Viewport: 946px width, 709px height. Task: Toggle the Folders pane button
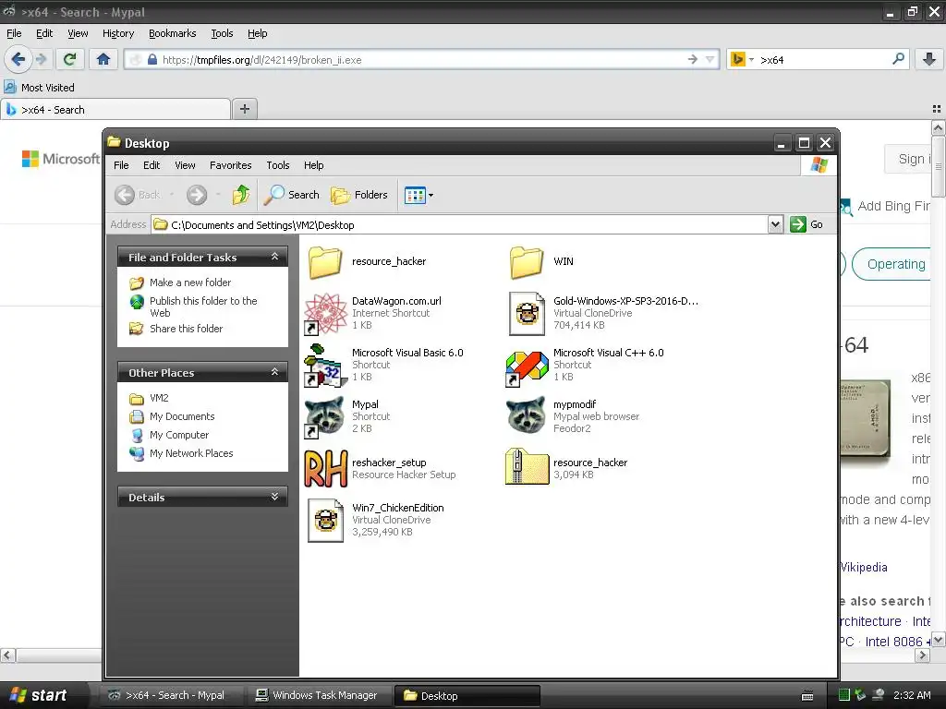coord(359,195)
